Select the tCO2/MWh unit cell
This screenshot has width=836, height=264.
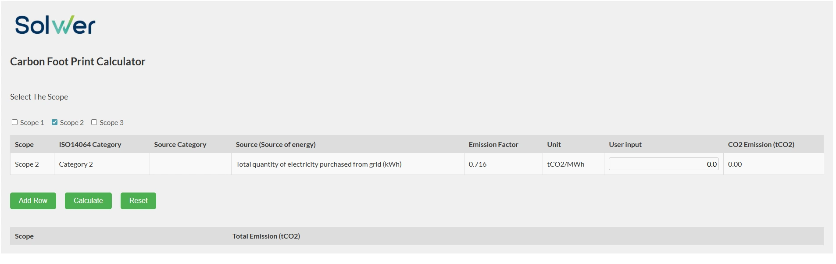pos(565,164)
